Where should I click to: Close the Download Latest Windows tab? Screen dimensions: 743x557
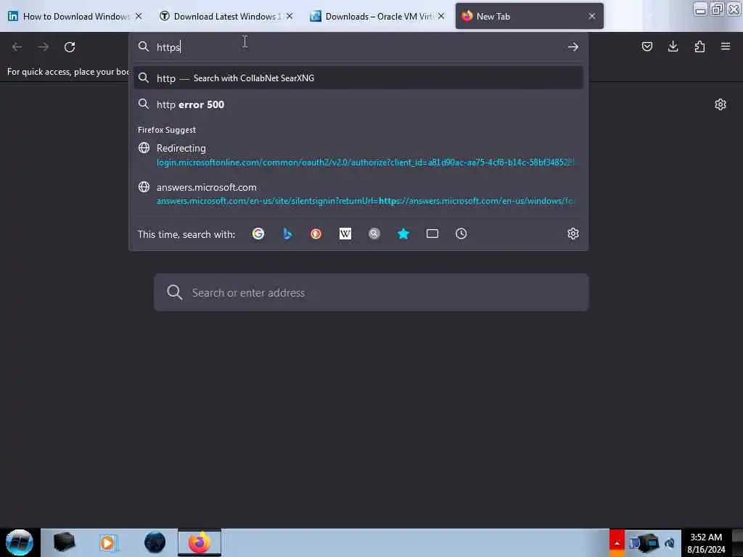pos(290,16)
